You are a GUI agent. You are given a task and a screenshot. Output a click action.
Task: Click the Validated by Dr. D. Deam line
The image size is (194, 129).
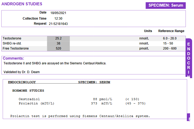pyautogui.click(x=22, y=72)
